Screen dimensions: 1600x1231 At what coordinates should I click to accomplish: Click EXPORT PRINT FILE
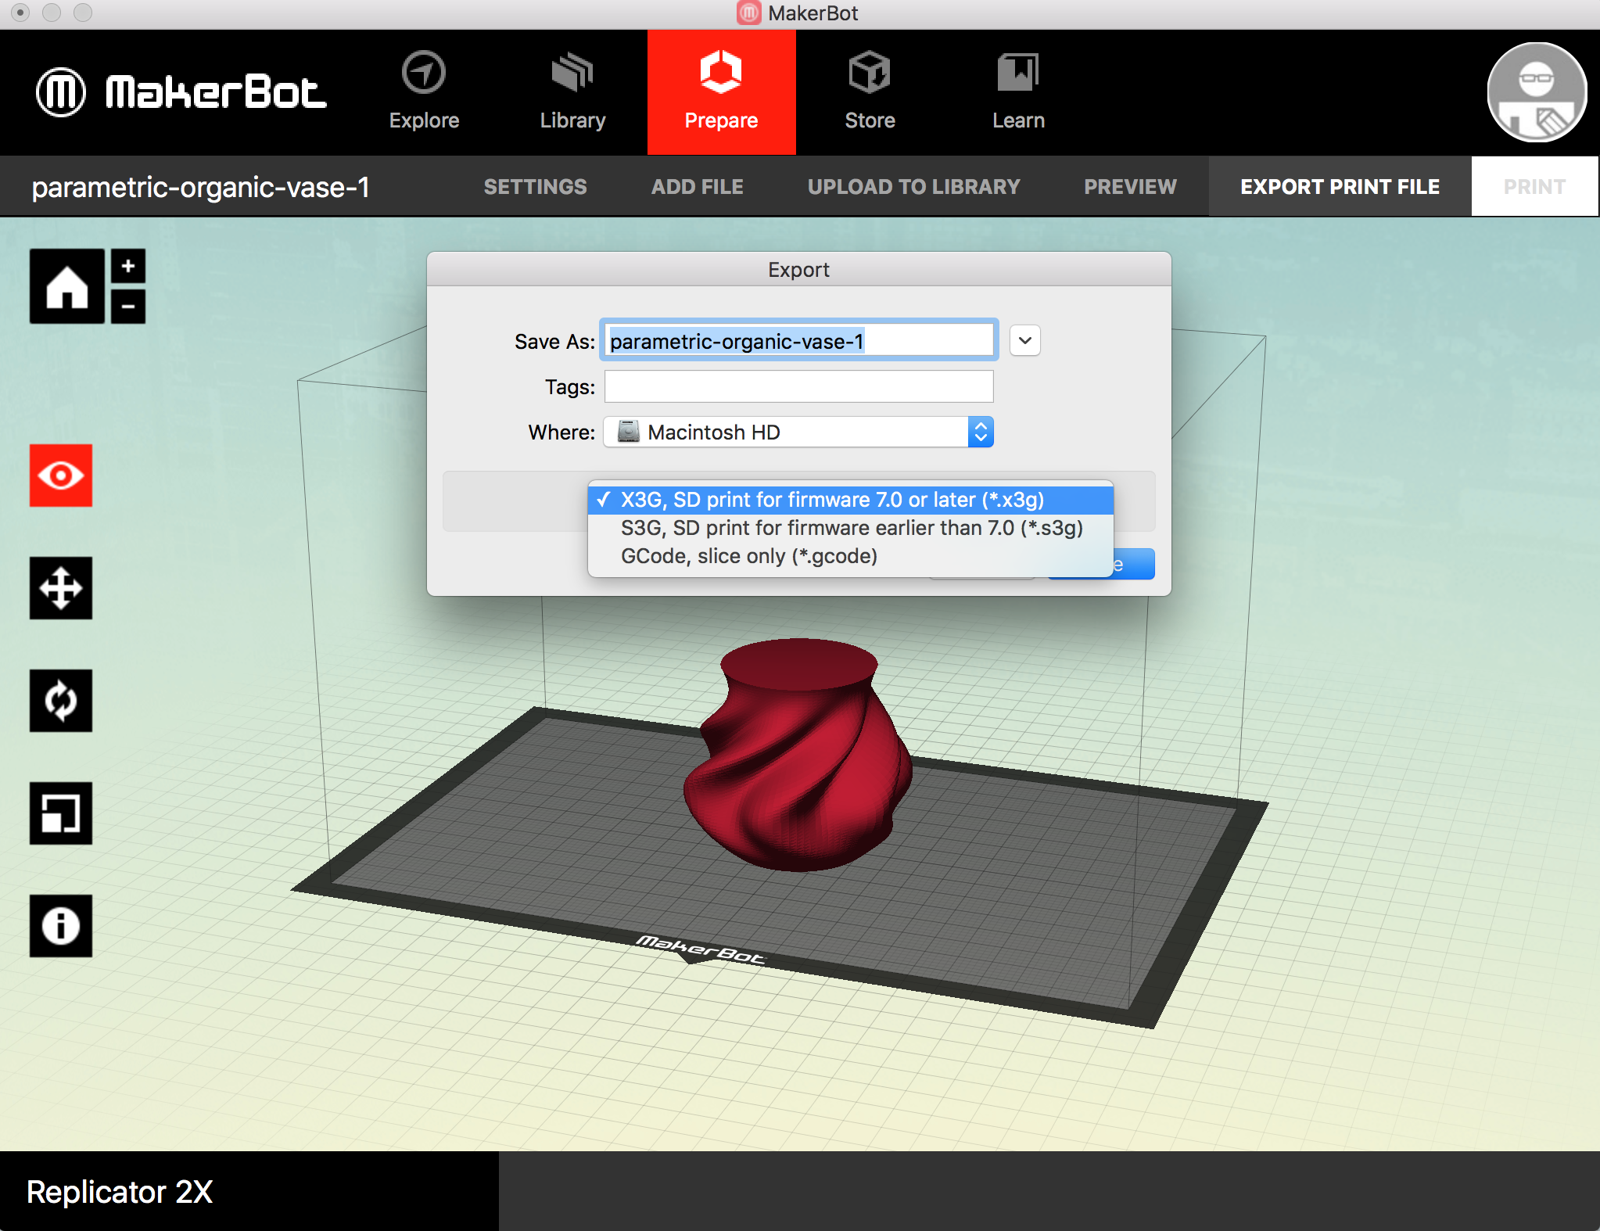point(1340,187)
